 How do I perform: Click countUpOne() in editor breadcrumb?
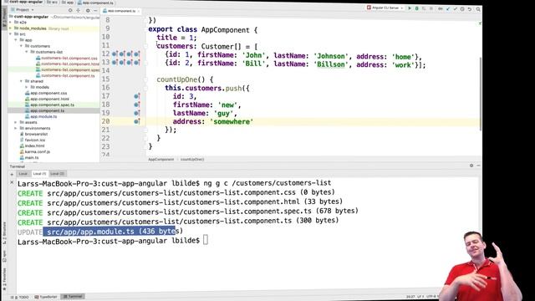[x=192, y=160]
